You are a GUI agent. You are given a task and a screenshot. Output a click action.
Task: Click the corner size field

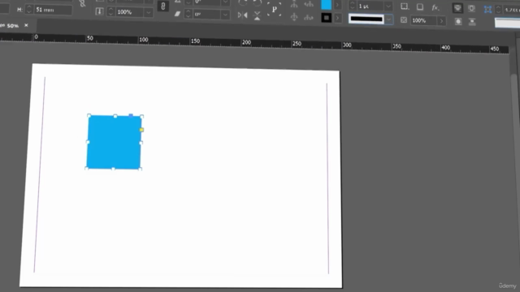(511, 11)
